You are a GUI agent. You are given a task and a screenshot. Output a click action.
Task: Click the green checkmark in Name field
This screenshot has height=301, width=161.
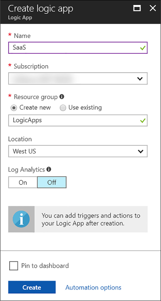[x=143, y=48]
